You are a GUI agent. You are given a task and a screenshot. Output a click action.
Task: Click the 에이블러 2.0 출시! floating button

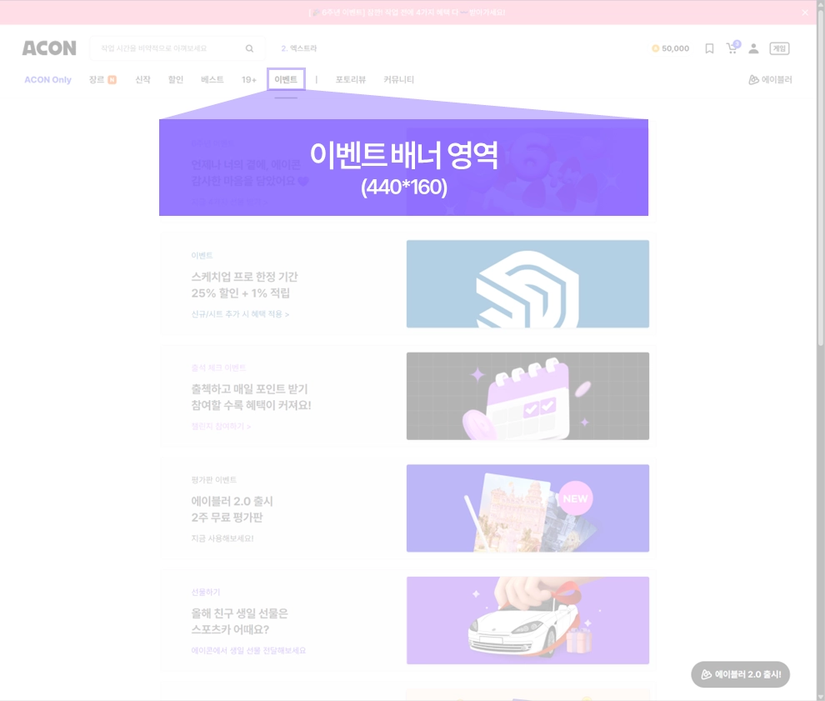coord(740,674)
